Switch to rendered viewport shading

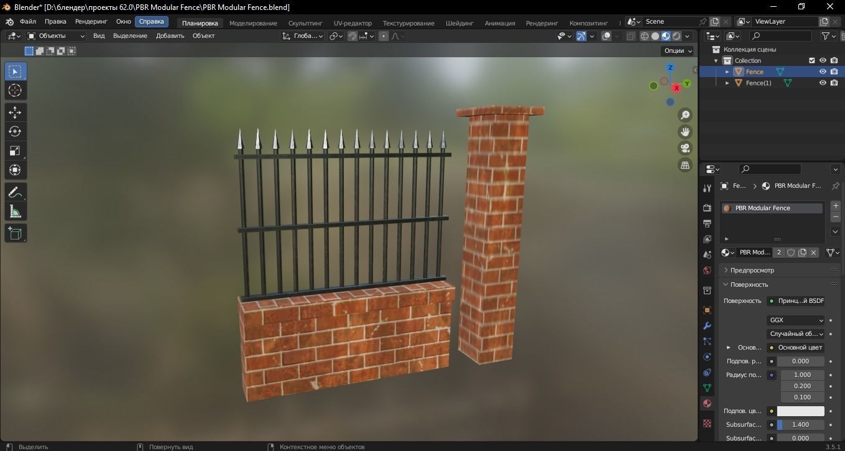coord(676,36)
